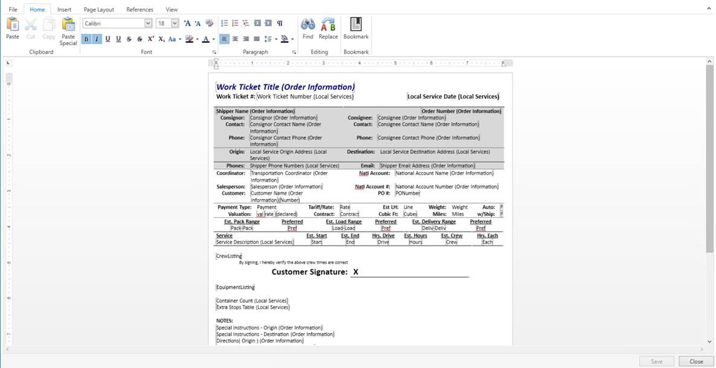The image size is (716, 368).
Task: Toggle Underline formatting
Action: (x=108, y=39)
